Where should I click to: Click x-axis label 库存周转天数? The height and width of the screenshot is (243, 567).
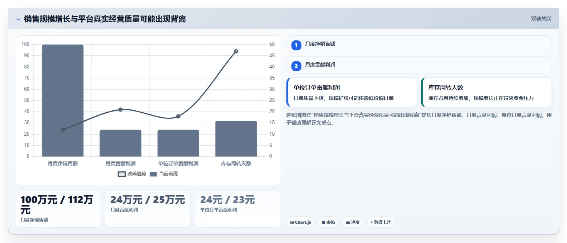tap(236, 163)
